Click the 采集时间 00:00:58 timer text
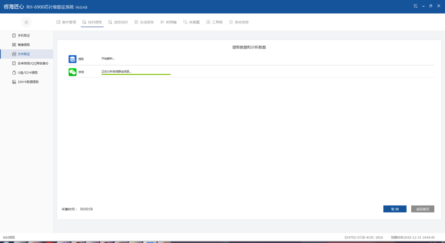The image size is (445, 243). (x=77, y=209)
